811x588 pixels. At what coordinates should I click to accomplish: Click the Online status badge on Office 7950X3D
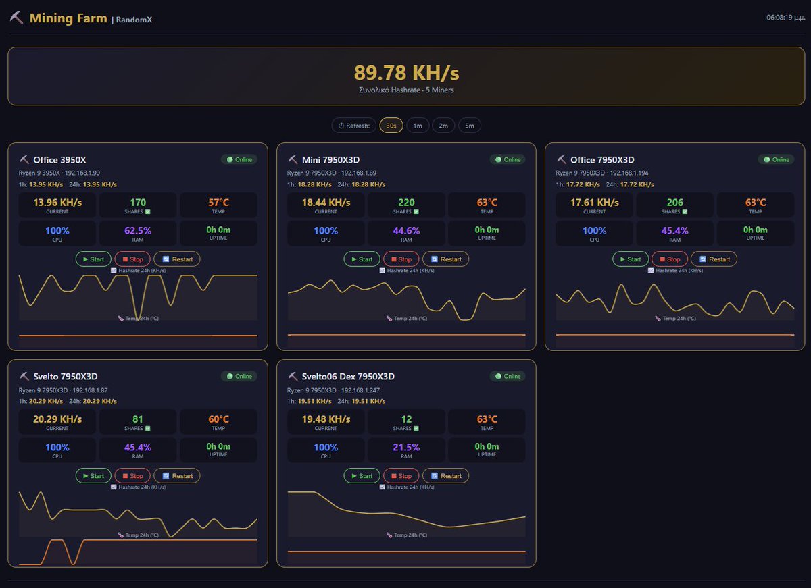(x=776, y=160)
